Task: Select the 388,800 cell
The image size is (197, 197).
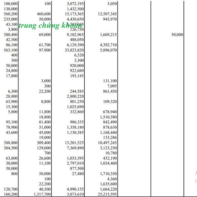Action: 11,143
